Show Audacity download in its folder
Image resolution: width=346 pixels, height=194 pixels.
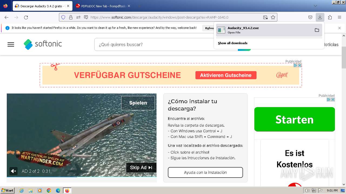click(x=317, y=30)
